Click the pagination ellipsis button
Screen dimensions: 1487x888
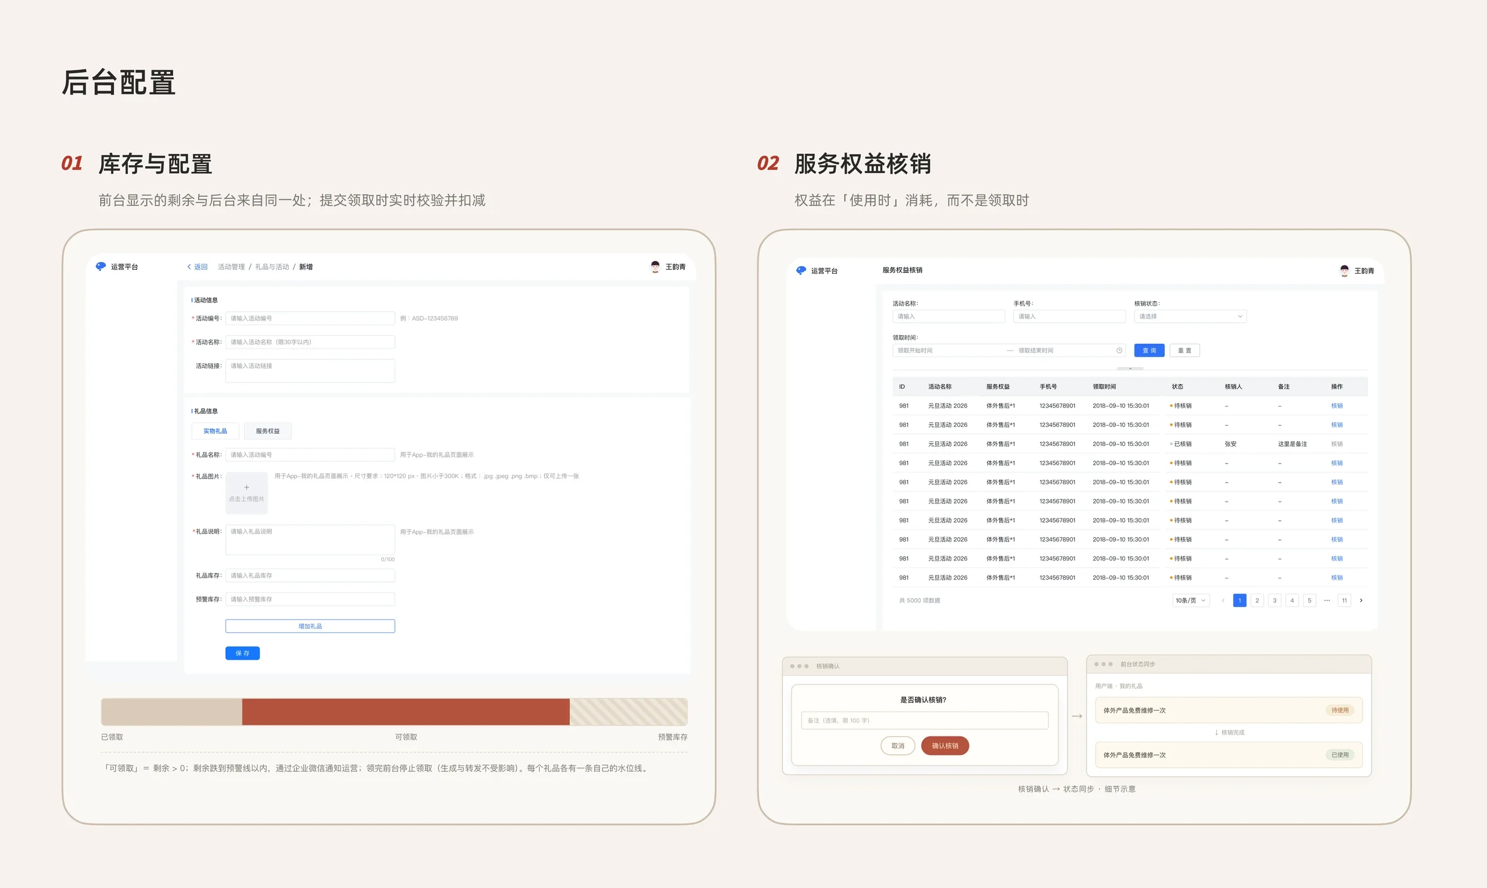pyautogui.click(x=1327, y=600)
